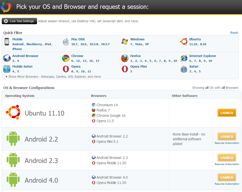Image resolution: width=242 pixels, height=192 pixels.
Task: Filter by Chrome version 17
Action: click(x=98, y=61)
